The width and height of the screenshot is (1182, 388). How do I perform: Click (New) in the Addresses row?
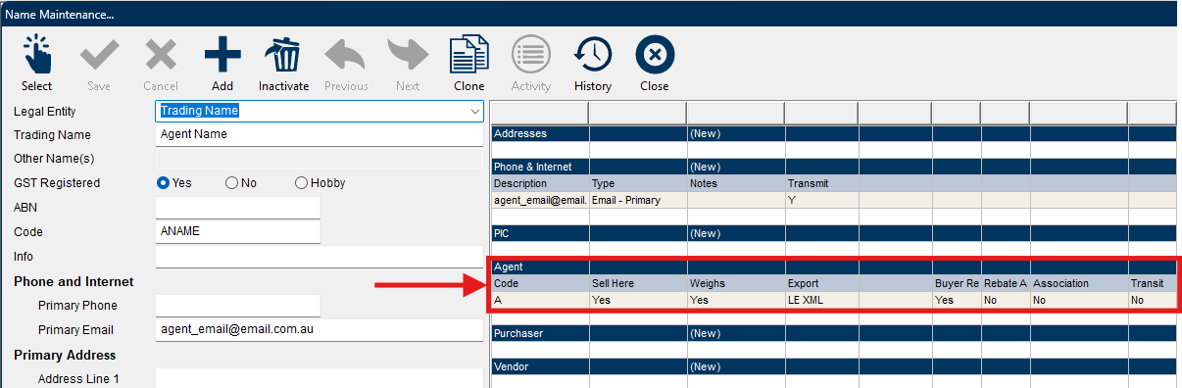[x=705, y=133]
